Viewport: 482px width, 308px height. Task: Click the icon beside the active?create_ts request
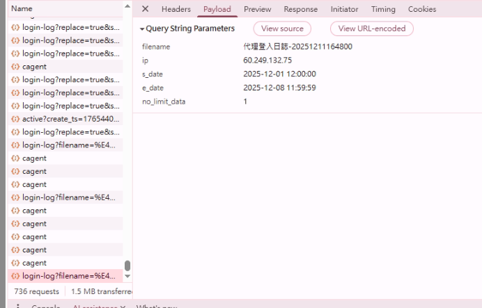(x=15, y=119)
